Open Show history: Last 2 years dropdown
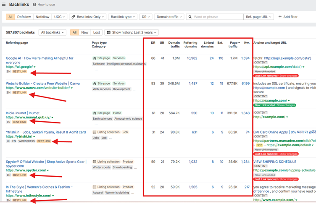The height and width of the screenshot is (204, 316). point(131,32)
